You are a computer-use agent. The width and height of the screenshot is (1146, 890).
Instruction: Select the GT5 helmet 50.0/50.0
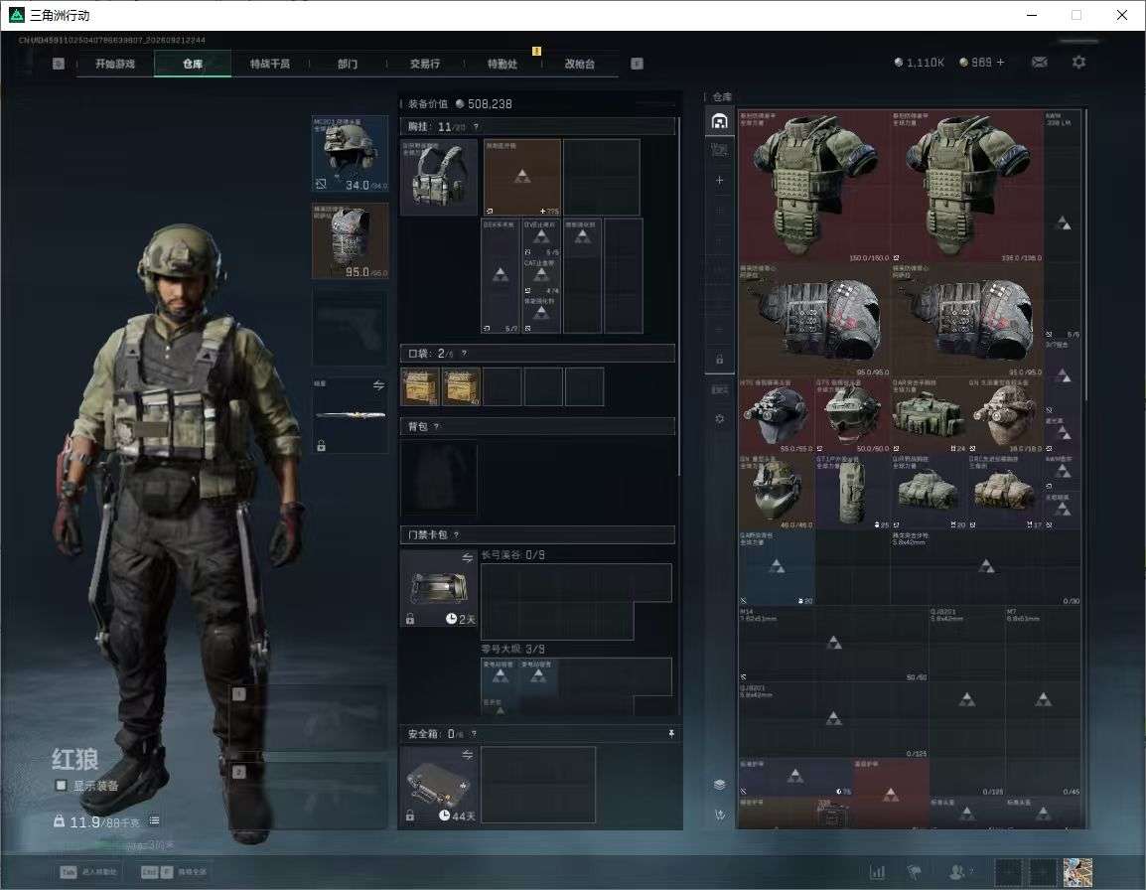[852, 415]
